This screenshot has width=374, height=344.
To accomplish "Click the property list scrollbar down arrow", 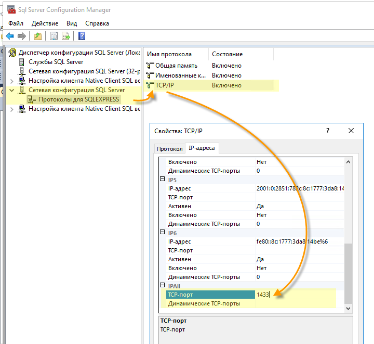I will [x=349, y=308].
